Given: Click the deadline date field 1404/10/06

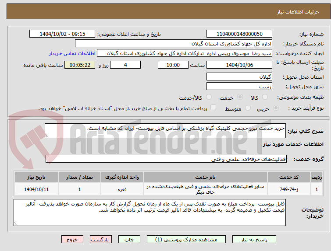Looking at the screenshot, I should pyautogui.click(x=239, y=65).
